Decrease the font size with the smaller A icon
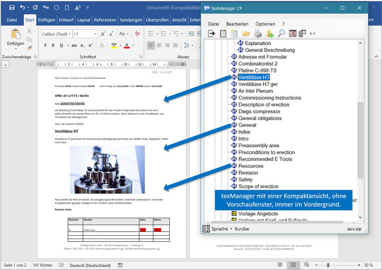The height and width of the screenshot is (270, 382). 112,34
